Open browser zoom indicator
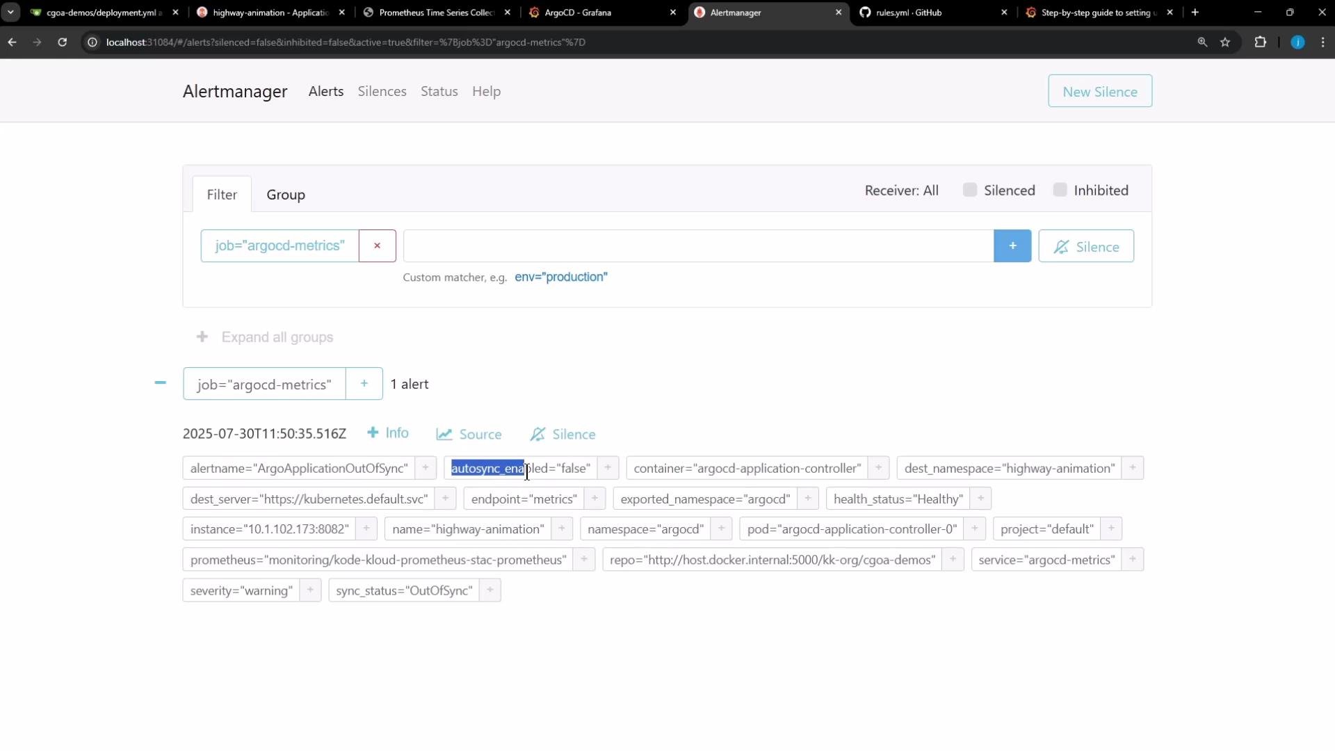 (x=1202, y=42)
